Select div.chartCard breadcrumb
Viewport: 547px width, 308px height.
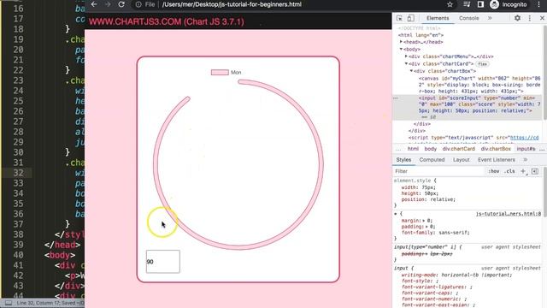(459, 149)
